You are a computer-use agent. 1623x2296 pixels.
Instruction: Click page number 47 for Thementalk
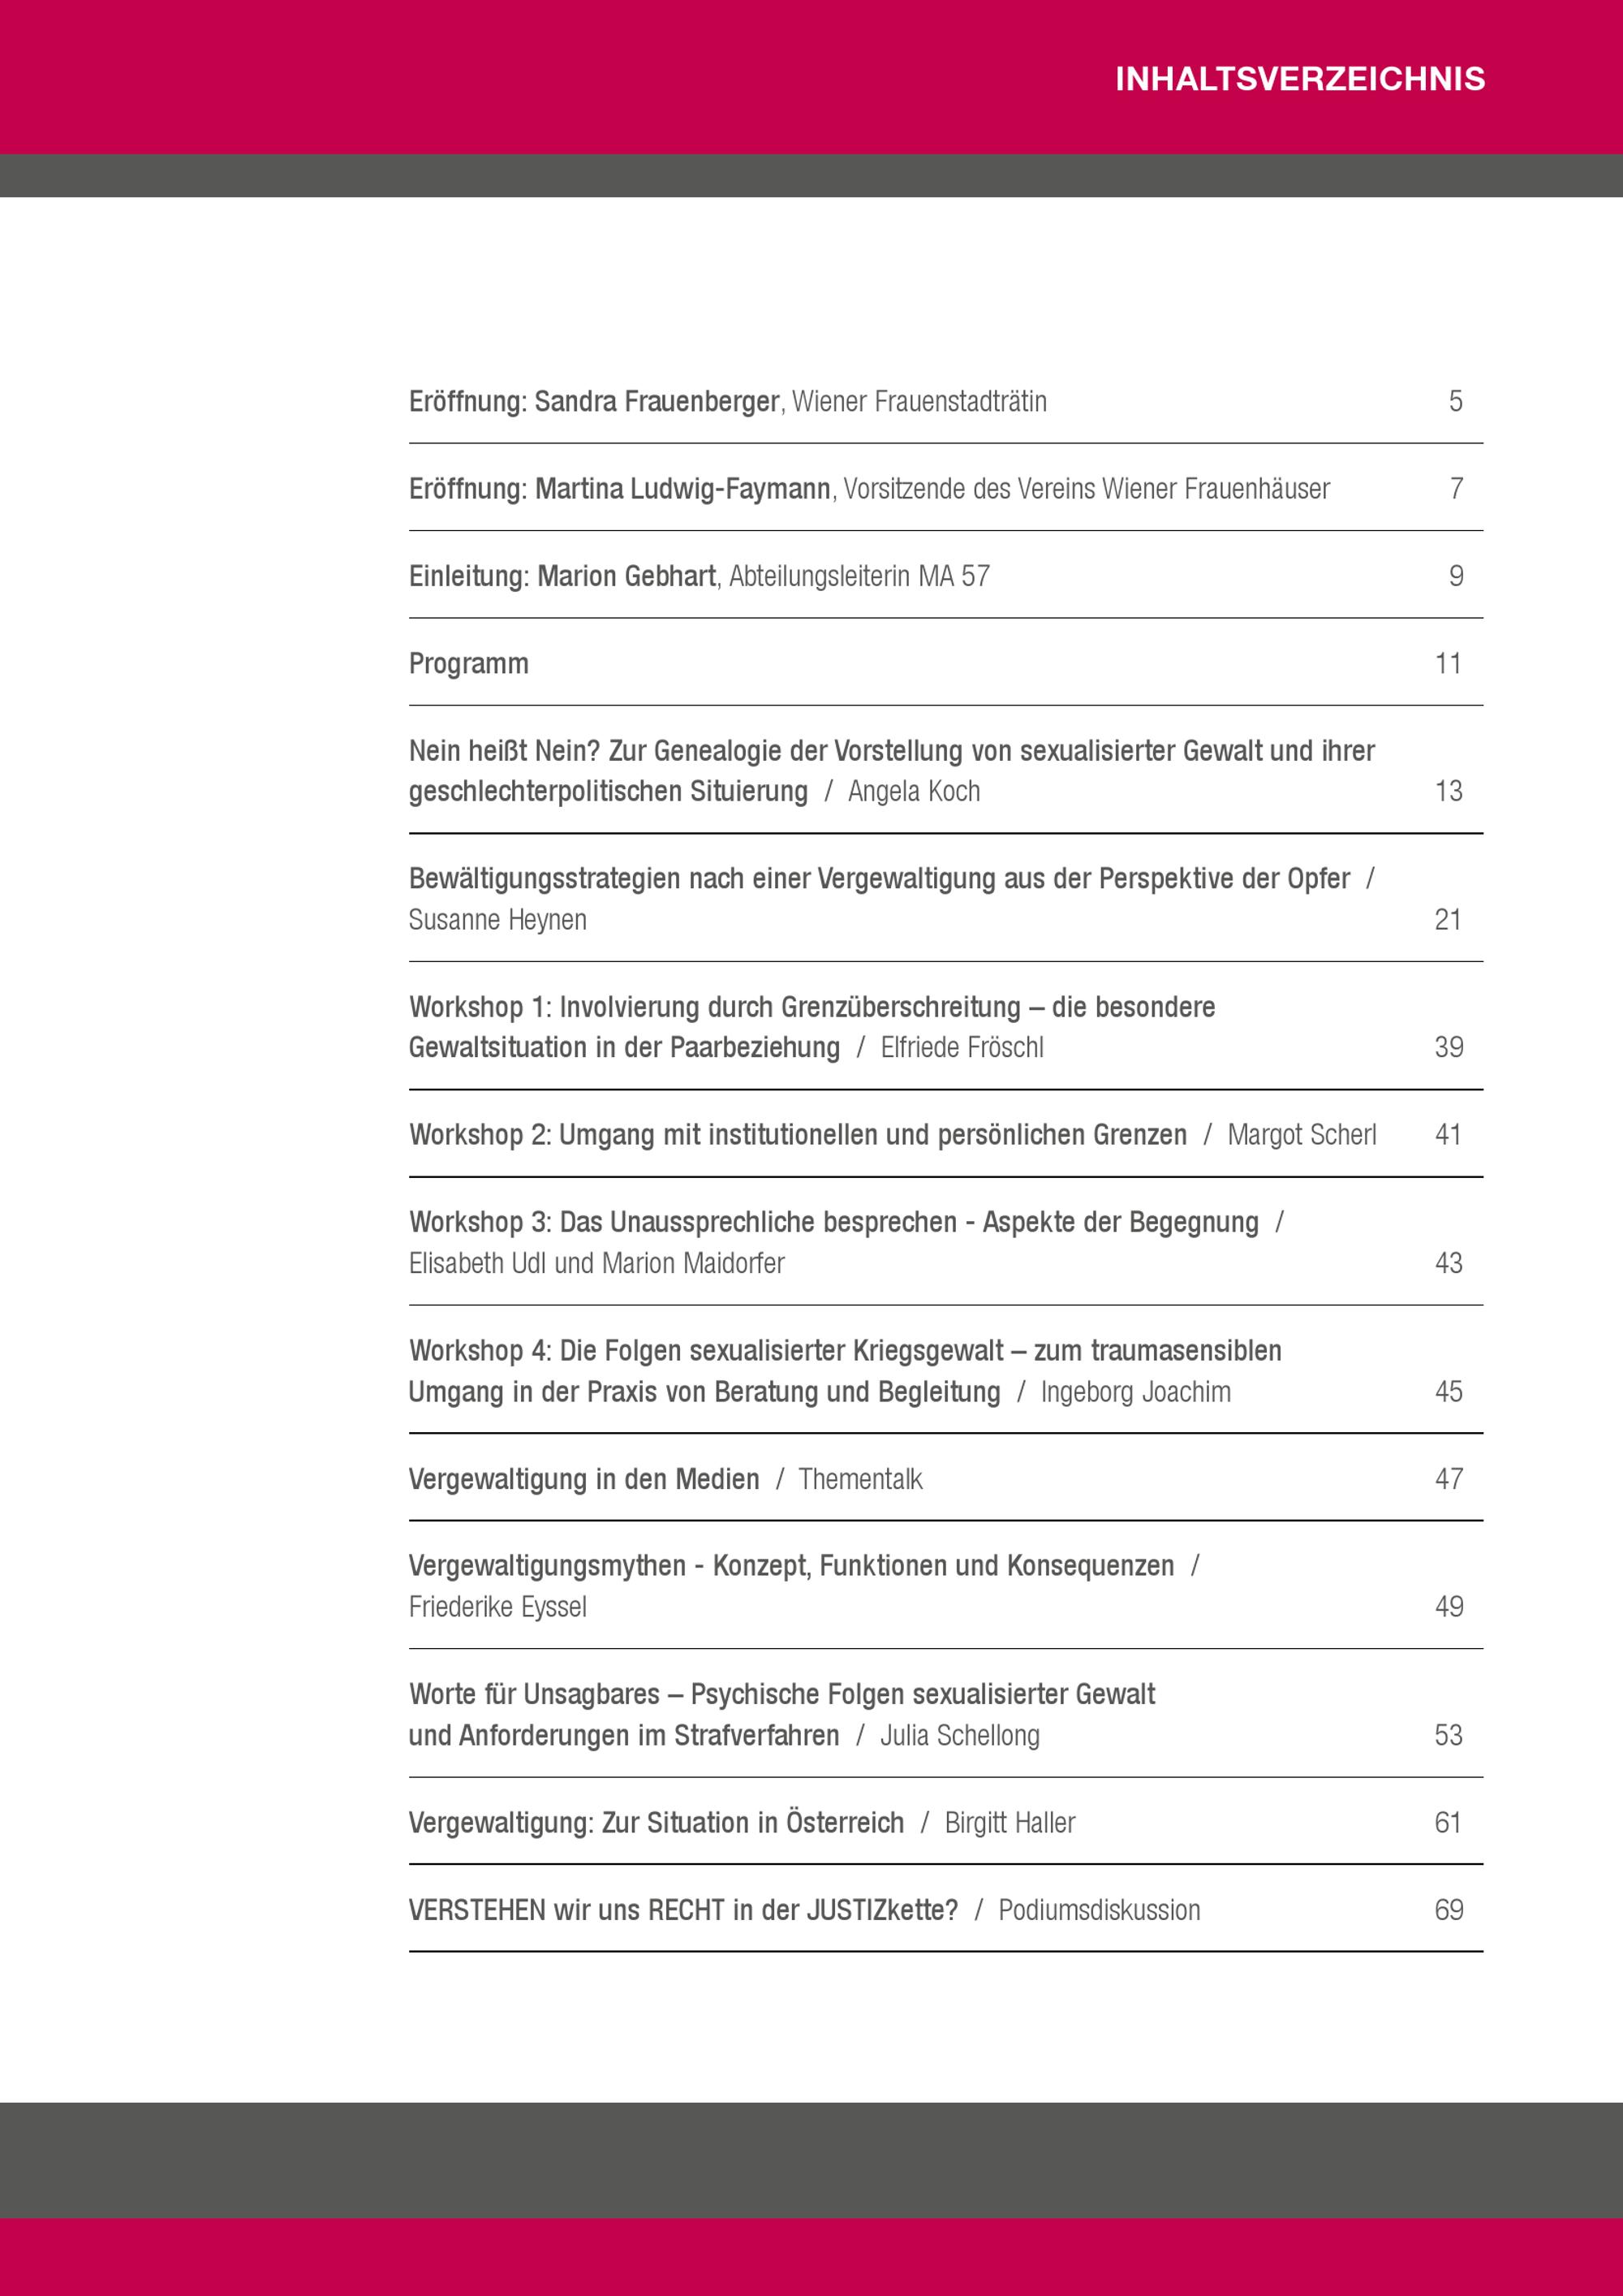coord(1448,1479)
